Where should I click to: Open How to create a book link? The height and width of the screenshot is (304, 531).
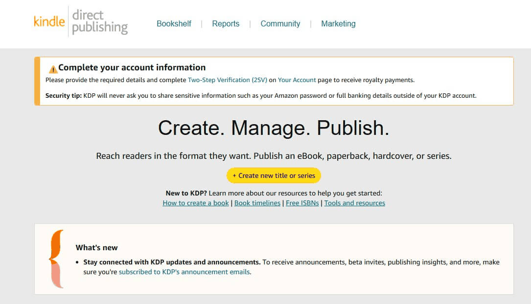[x=196, y=203]
